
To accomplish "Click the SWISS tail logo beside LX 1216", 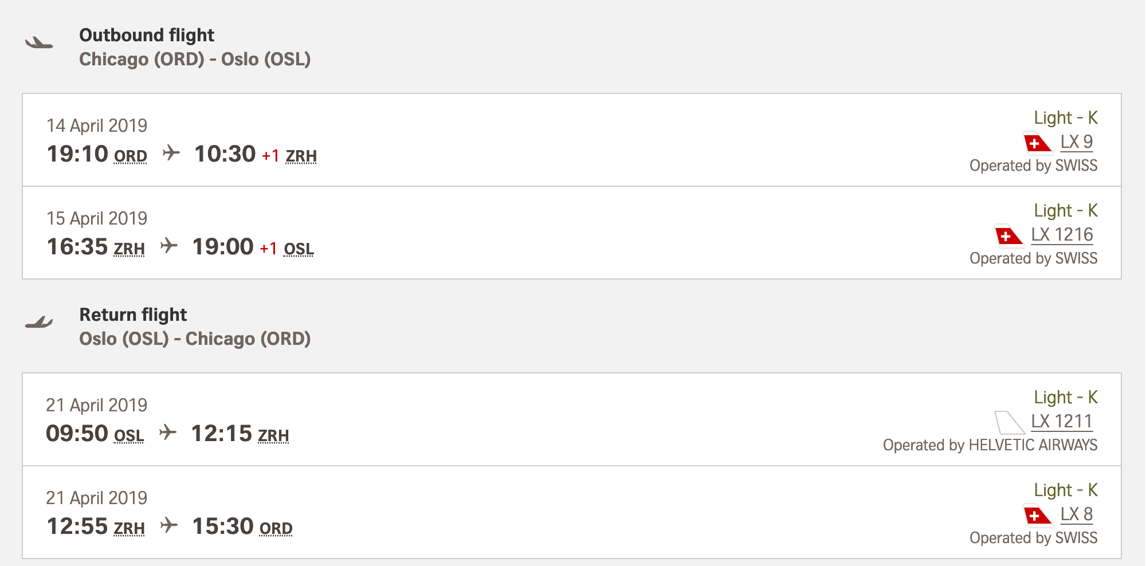I will point(1008,235).
